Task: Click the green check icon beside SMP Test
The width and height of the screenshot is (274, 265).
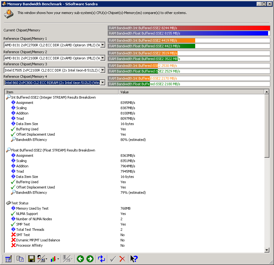Action: [x=13, y=224]
